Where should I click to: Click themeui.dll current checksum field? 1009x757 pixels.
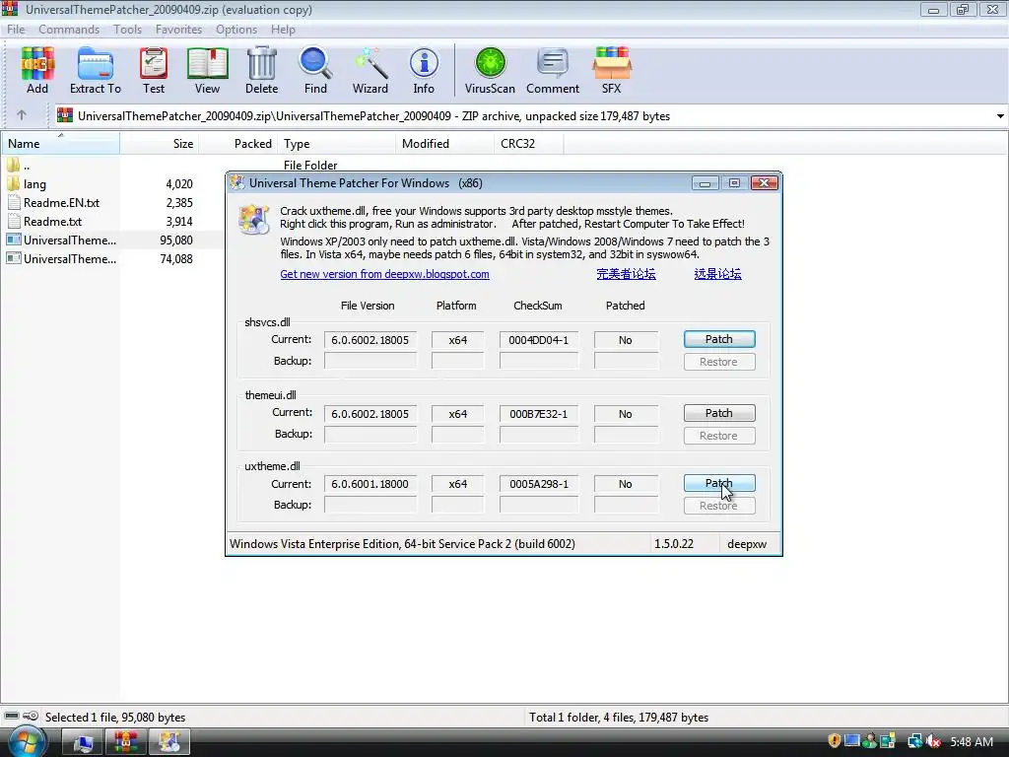539,414
